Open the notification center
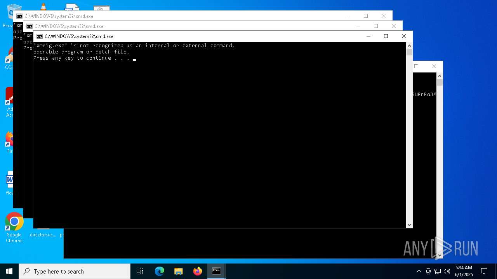The image size is (497, 279). pyautogui.click(x=484, y=271)
